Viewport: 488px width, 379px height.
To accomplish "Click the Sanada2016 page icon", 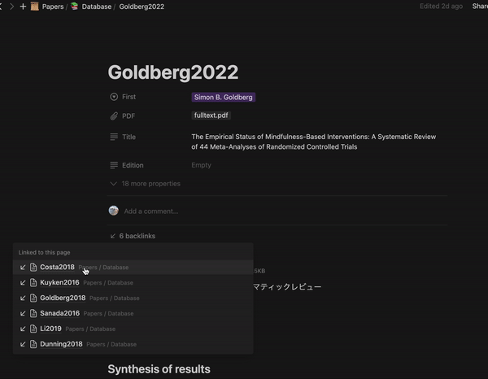I will coord(33,313).
